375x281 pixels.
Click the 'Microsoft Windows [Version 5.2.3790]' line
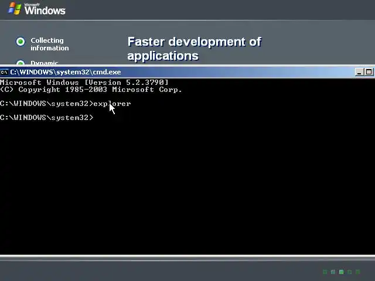84,83
